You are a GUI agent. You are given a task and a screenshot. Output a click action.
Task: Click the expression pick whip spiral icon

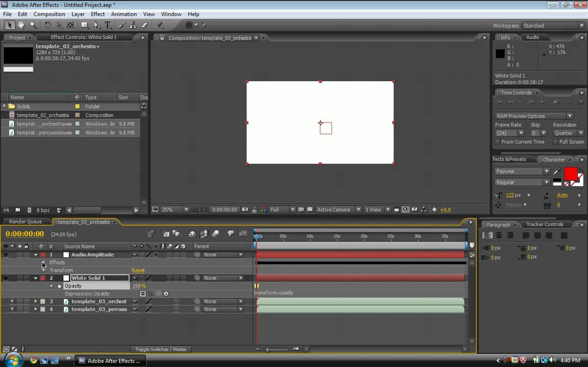click(159, 294)
